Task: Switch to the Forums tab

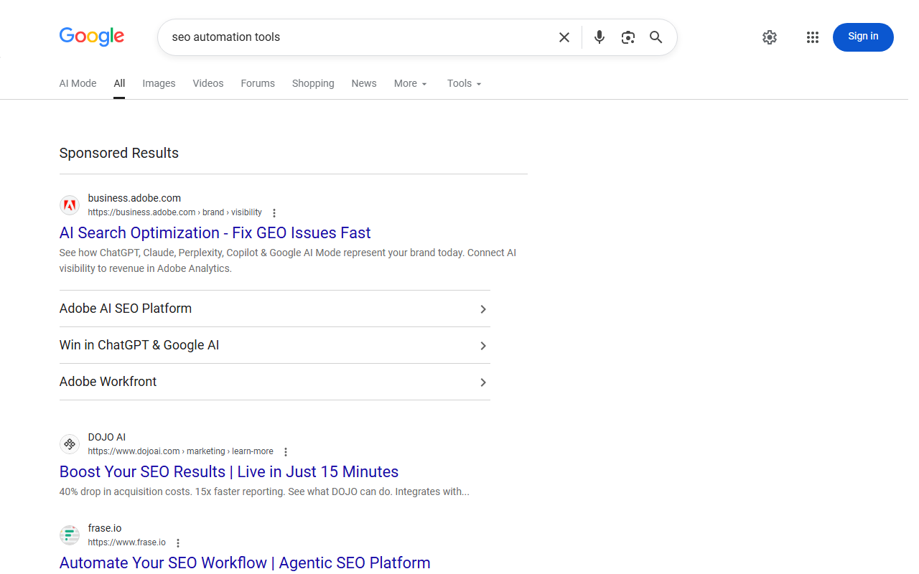Action: point(258,83)
